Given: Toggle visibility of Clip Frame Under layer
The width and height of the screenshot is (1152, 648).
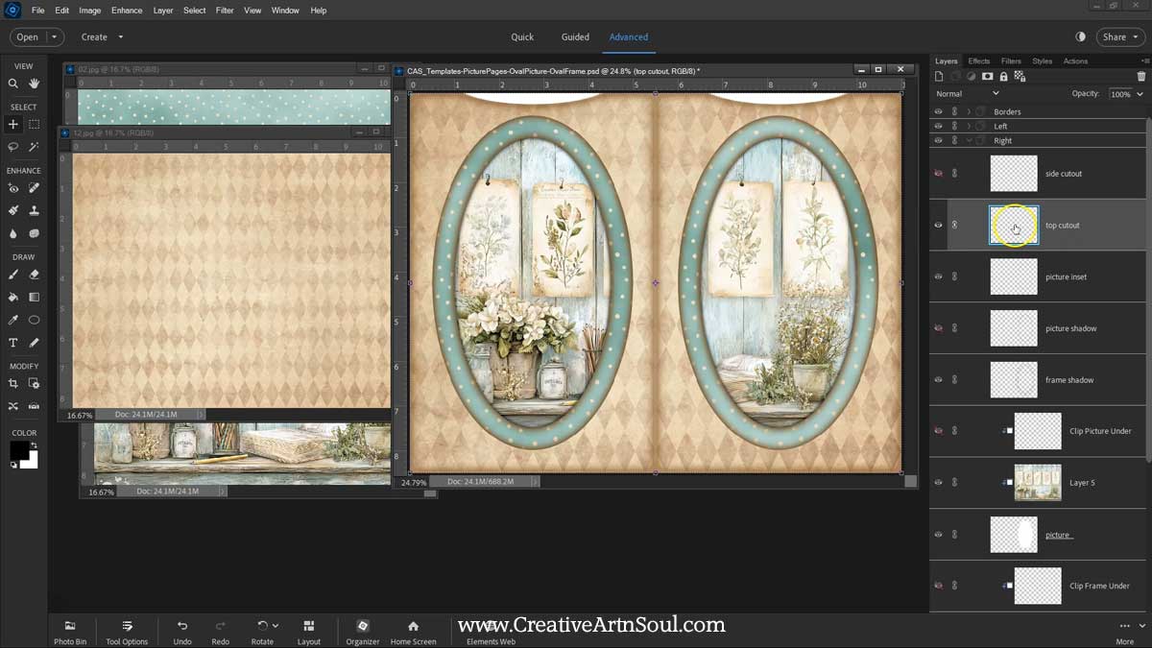Looking at the screenshot, I should [938, 586].
